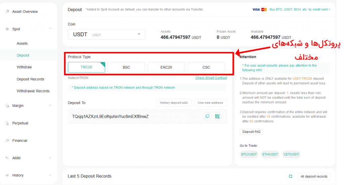Open the Deposit sidebar item
The width and height of the screenshot is (344, 185).
(23, 55)
